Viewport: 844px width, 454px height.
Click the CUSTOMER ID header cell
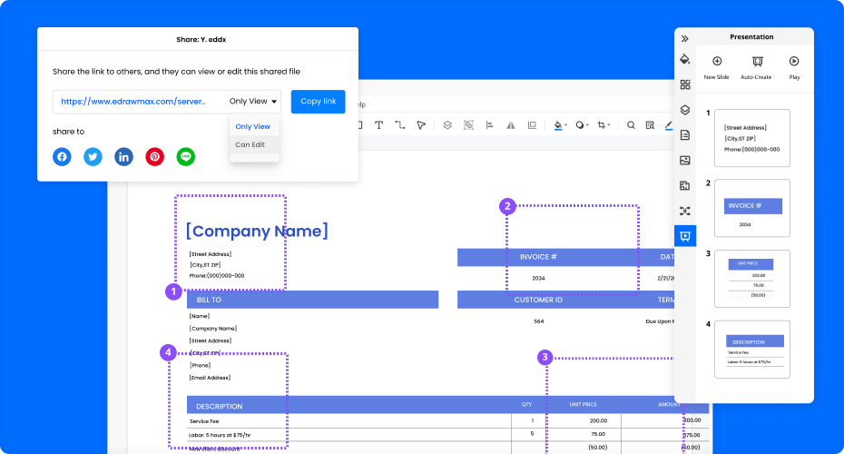click(538, 300)
